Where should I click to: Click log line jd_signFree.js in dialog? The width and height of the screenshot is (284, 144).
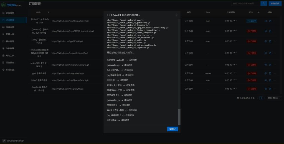[128, 48]
